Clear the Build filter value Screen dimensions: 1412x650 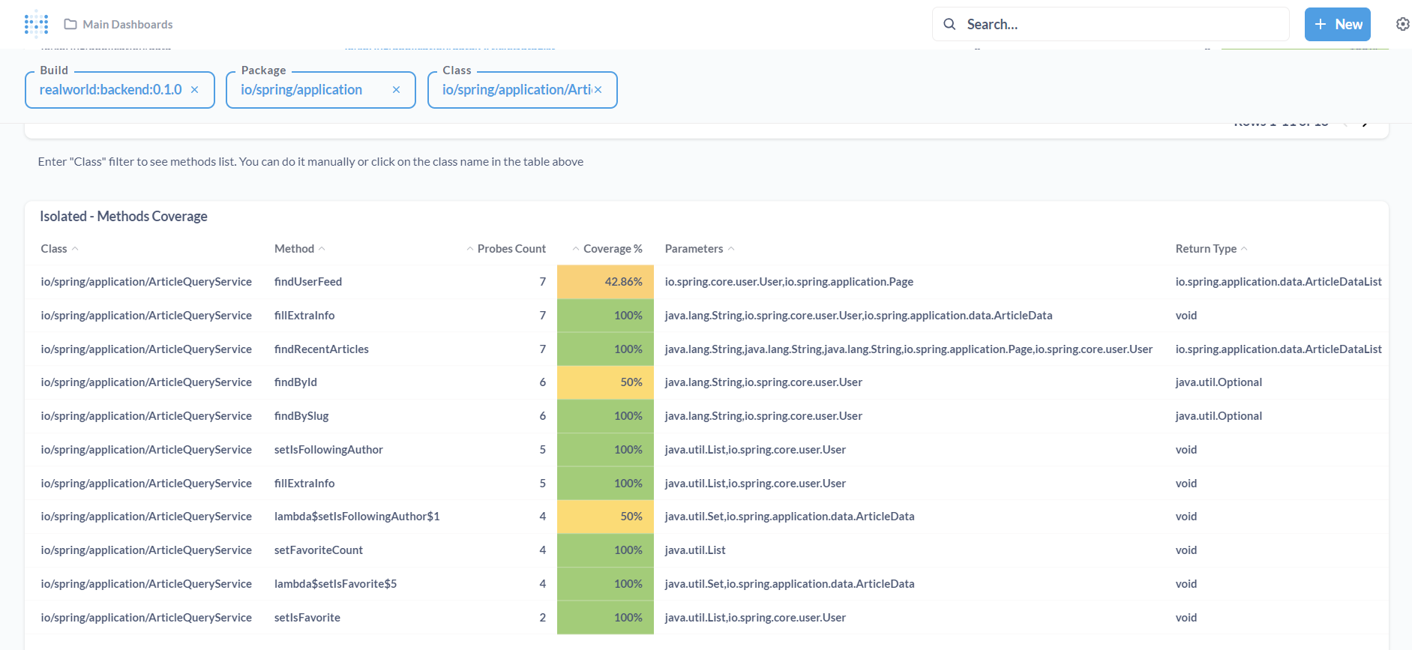coord(195,90)
